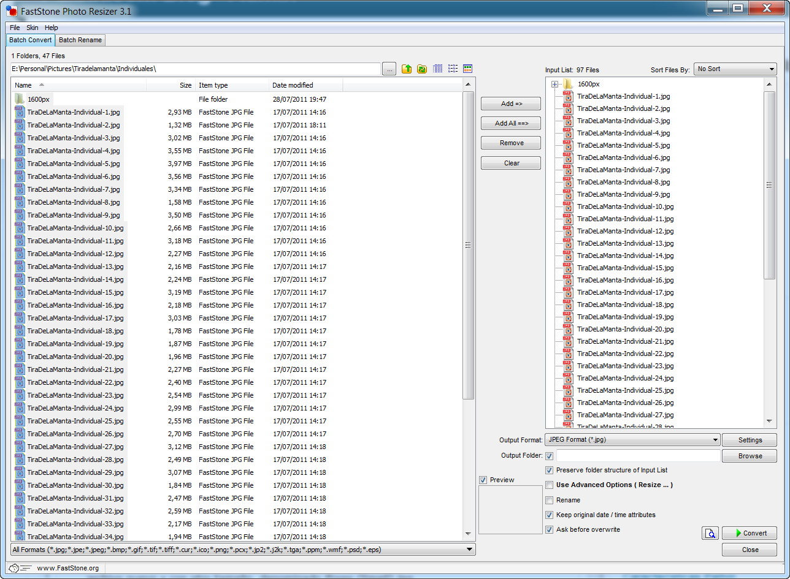Screen dimensions: 790x579
Task: Switch to thumbnails view icon
Action: pos(467,69)
